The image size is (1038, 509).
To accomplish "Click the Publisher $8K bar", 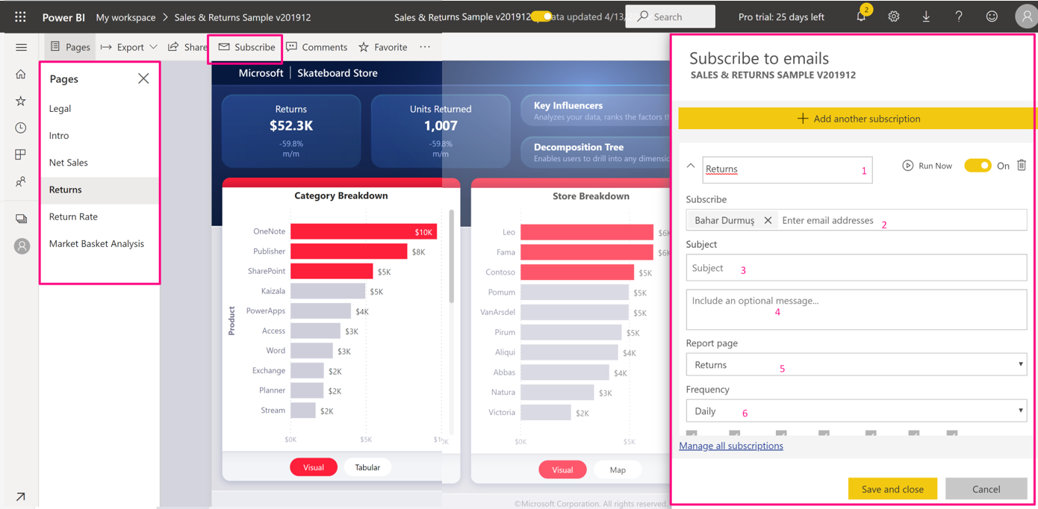I will point(349,252).
